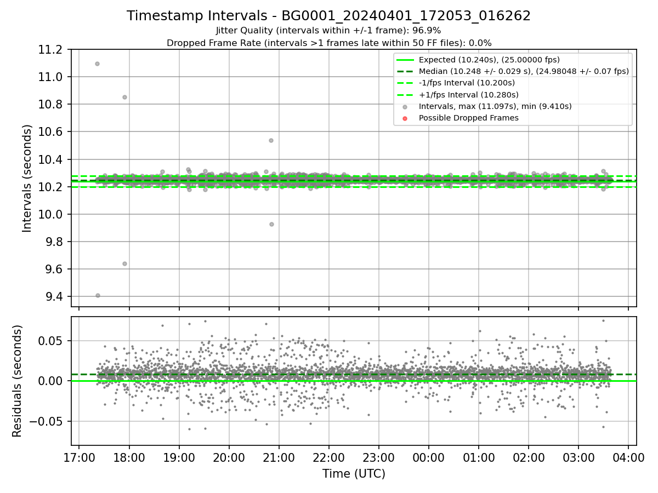Click the lowest outlier point near 9.41 seconds
This screenshot has width=658, height=493.
98,295
